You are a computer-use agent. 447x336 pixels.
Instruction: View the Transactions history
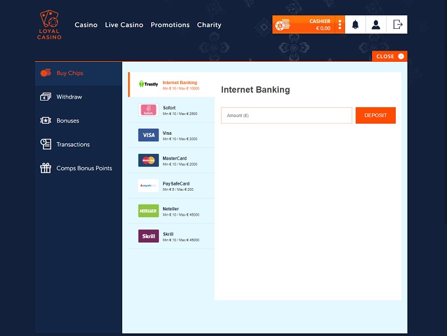pyautogui.click(x=73, y=145)
